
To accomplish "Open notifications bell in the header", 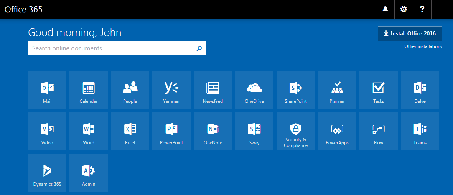I will [x=385, y=9].
